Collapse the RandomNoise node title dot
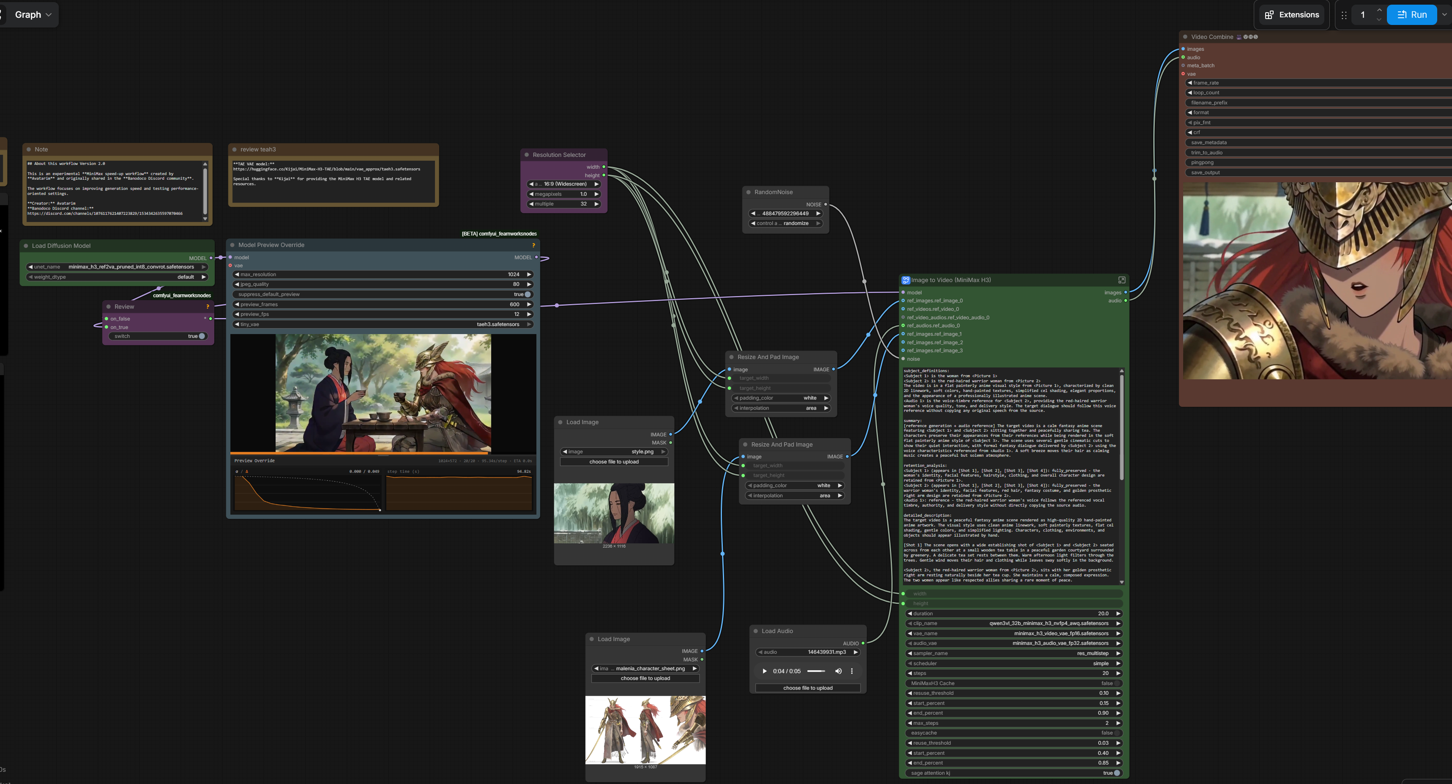Screen dimensions: 1452x784 [x=749, y=192]
